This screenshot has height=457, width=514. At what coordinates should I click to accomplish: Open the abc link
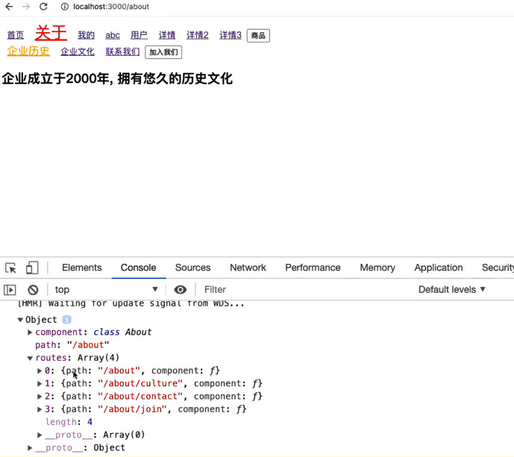click(113, 35)
